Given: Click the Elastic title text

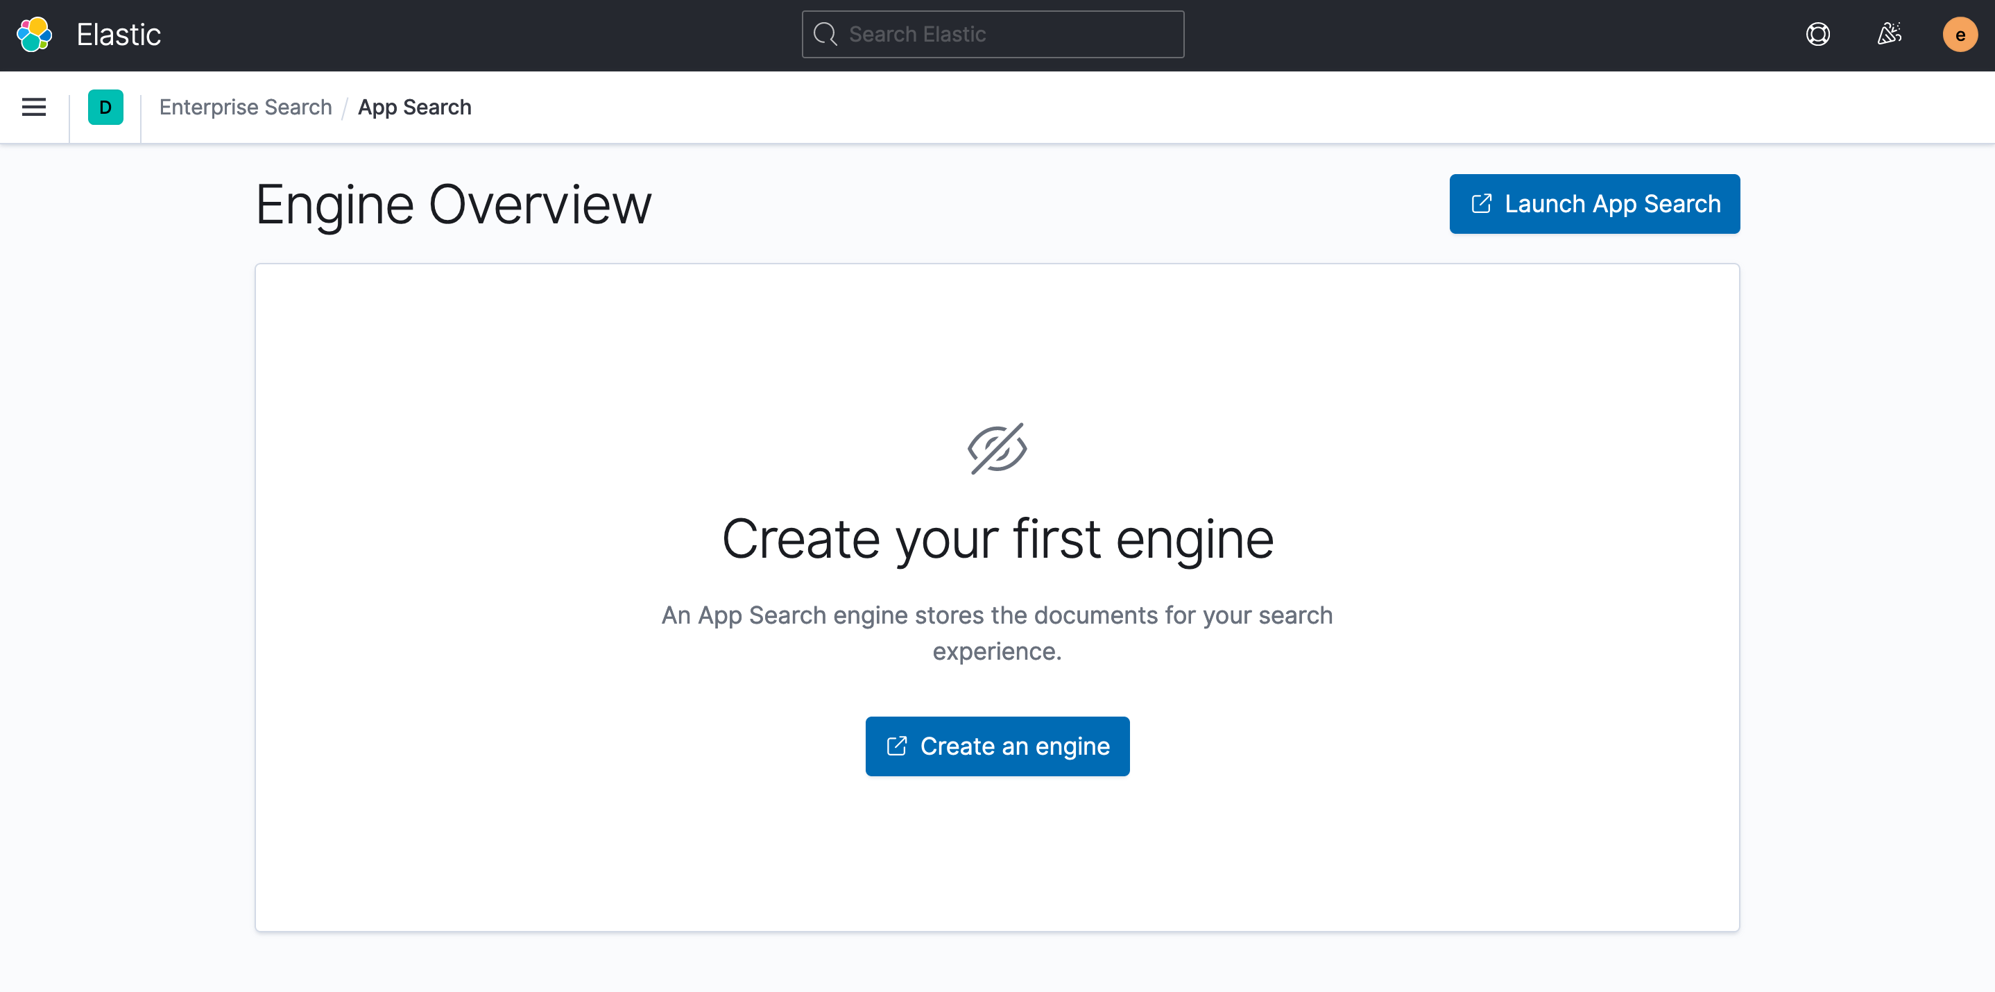Looking at the screenshot, I should tap(119, 35).
